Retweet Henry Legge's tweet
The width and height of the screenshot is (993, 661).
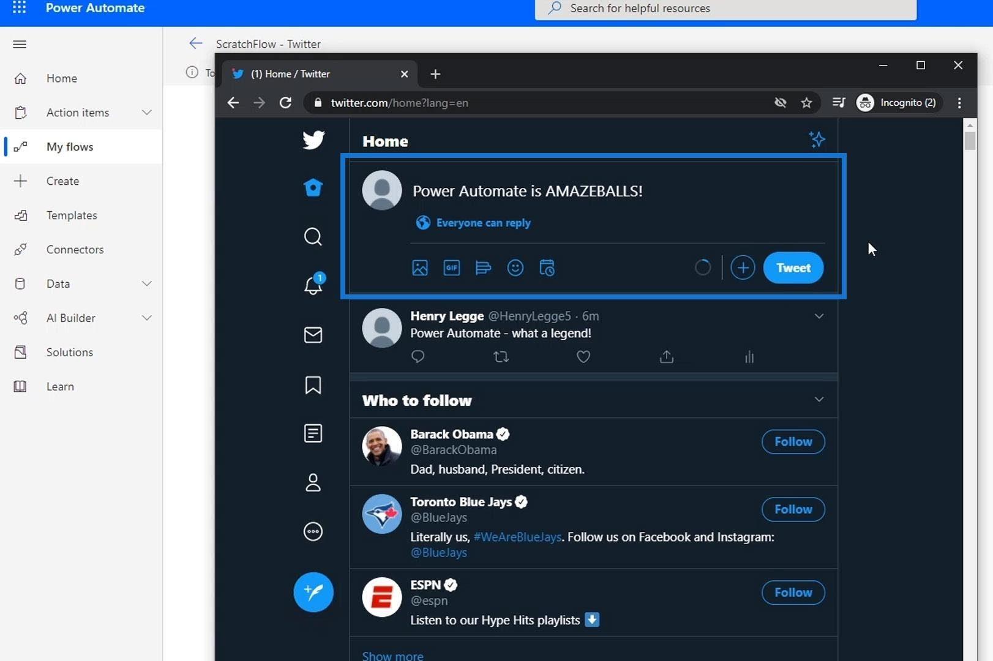coord(501,356)
